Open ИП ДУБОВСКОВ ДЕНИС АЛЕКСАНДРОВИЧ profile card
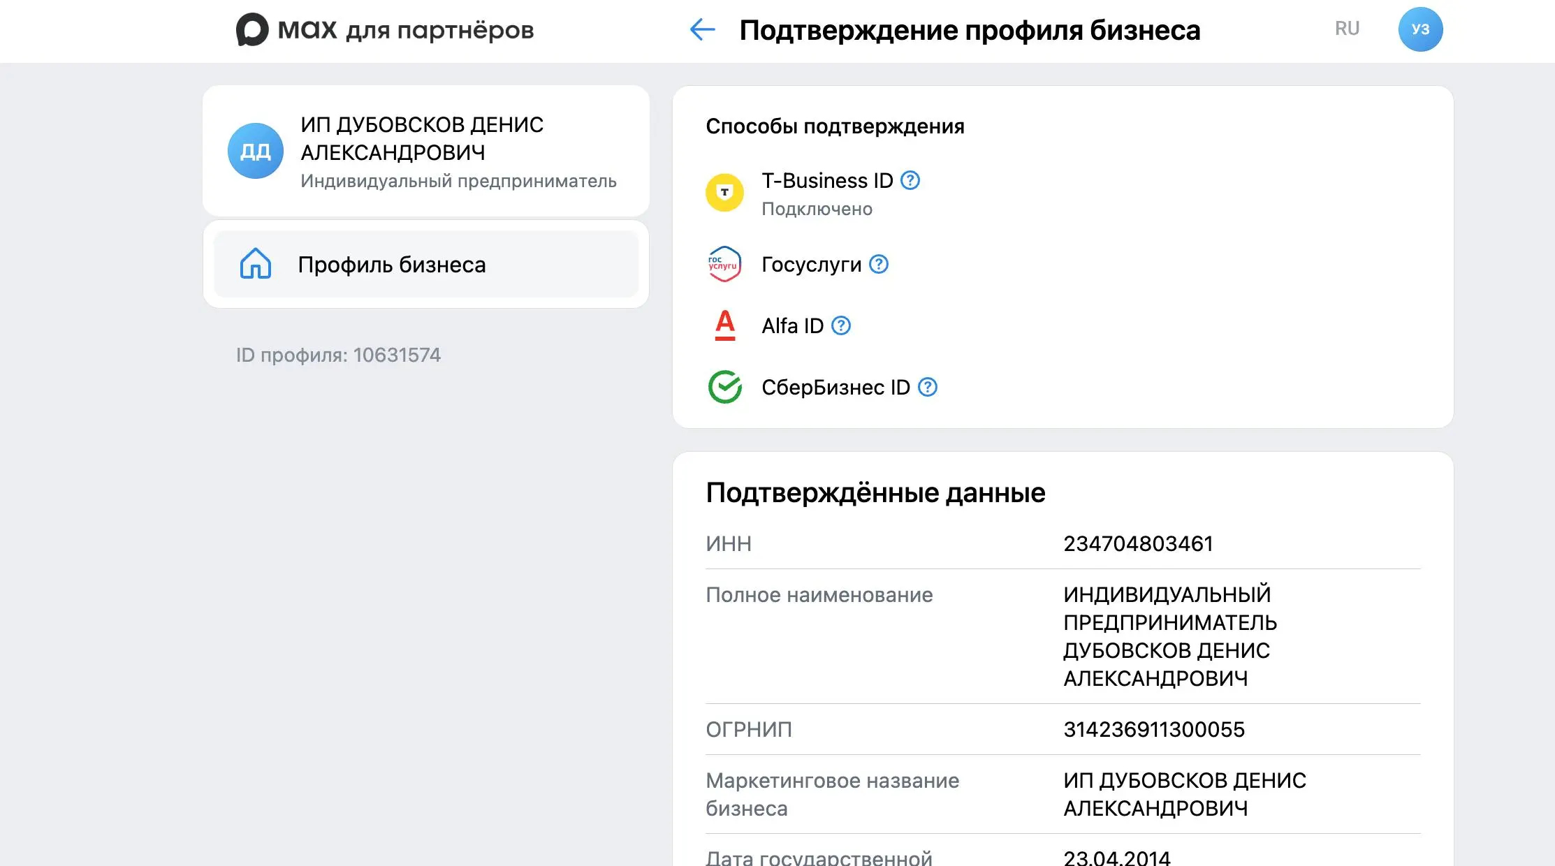Viewport: 1555px width, 866px height. coord(426,149)
